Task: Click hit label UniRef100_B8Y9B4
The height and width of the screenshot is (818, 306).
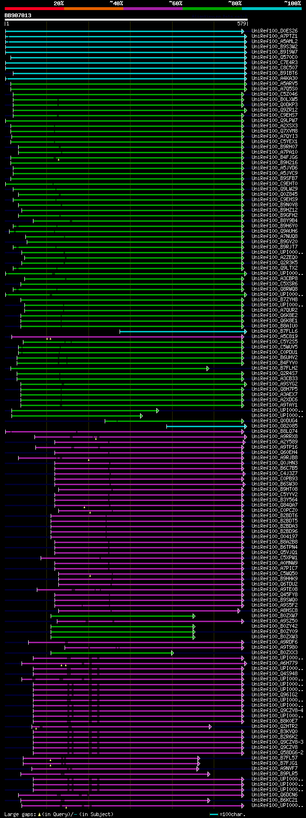Action: pyautogui.click(x=274, y=221)
